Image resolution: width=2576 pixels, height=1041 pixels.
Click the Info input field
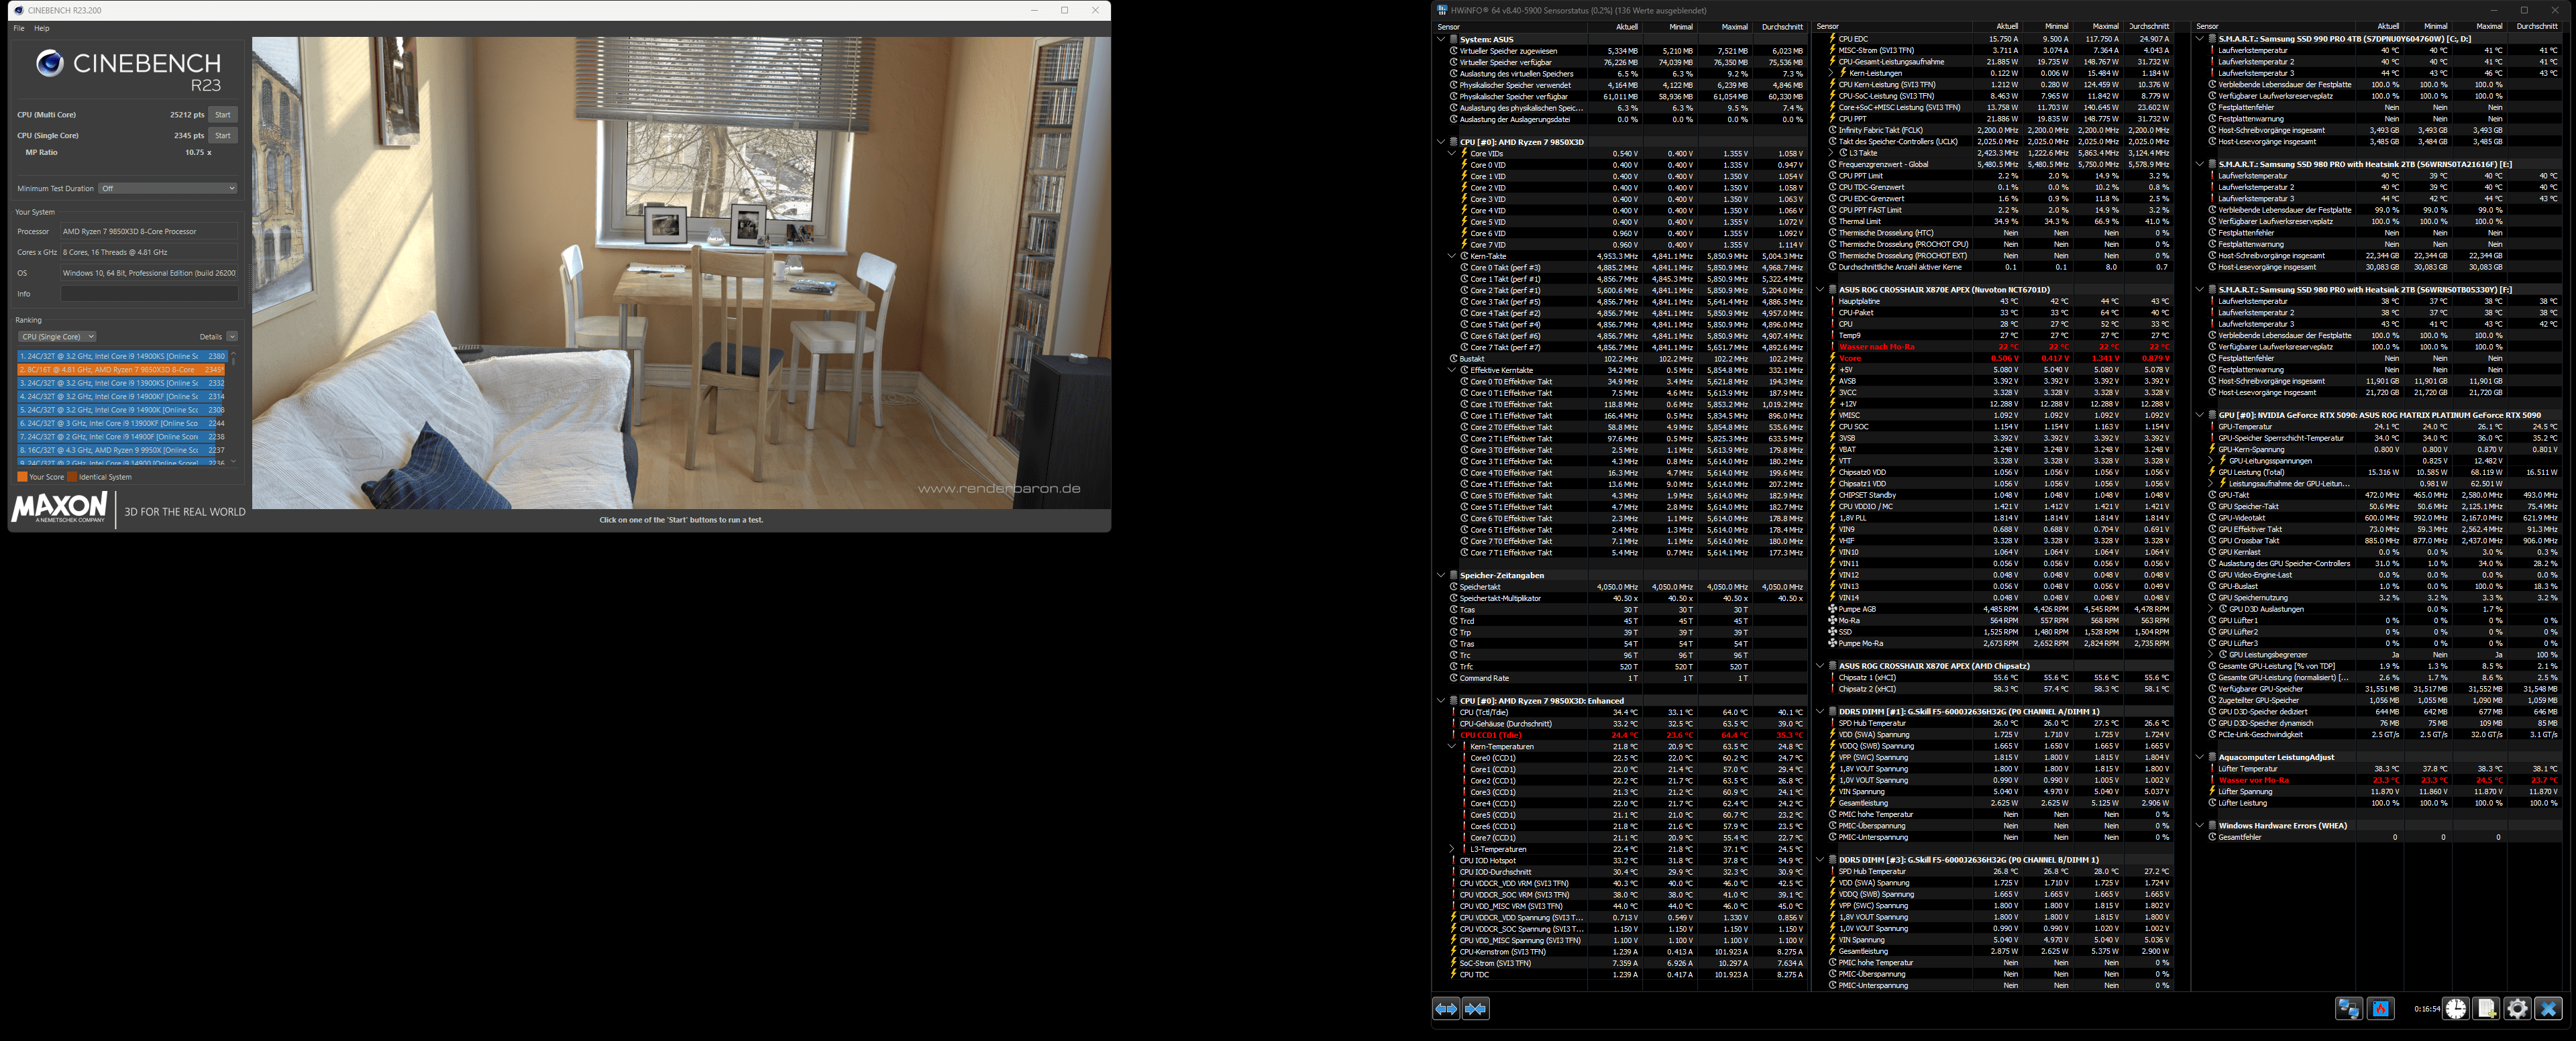point(149,294)
